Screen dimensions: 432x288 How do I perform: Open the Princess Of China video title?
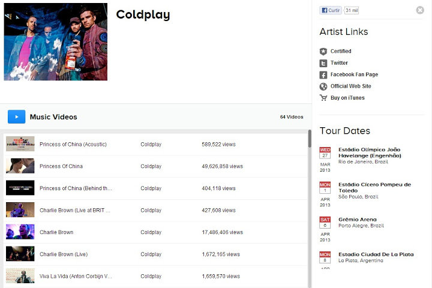point(61,166)
